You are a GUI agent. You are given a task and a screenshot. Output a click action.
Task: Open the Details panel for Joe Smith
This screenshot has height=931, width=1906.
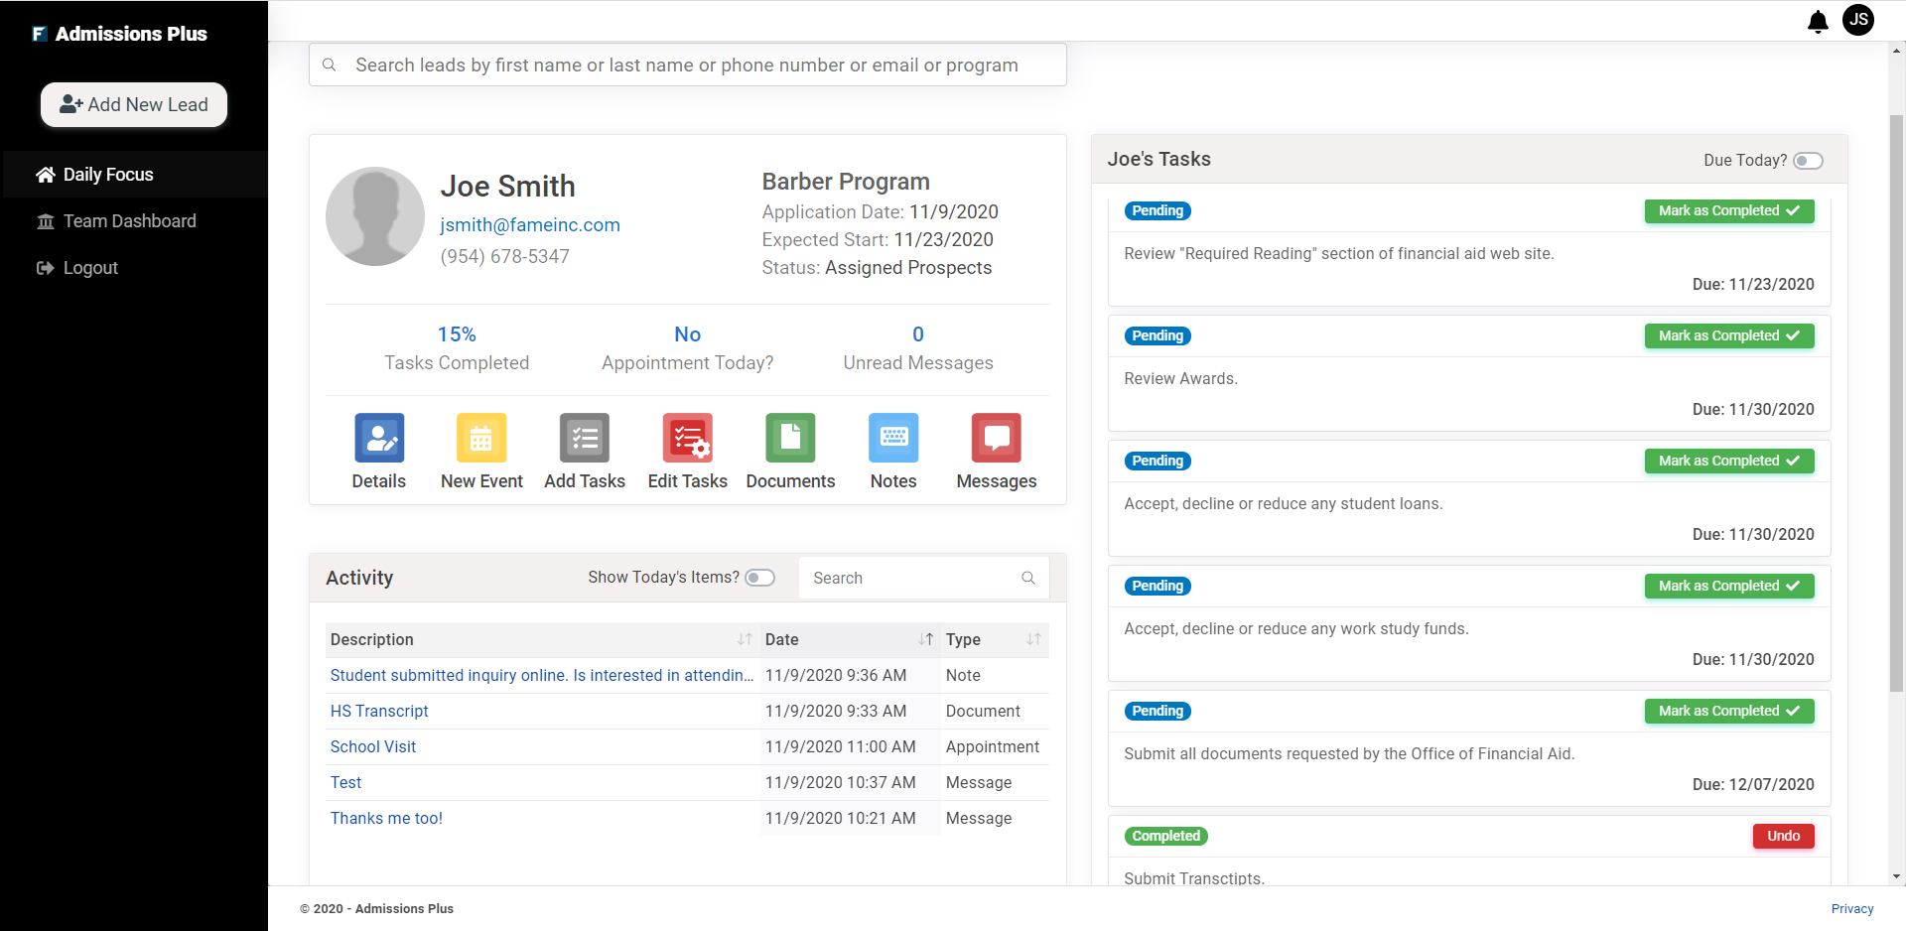(x=378, y=438)
